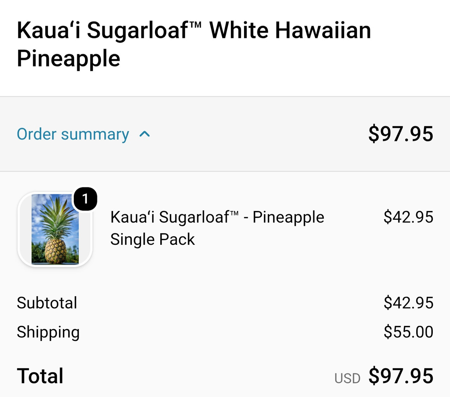Select the Kaua'i Sugarloaf Pineapple Single Pack name
The image size is (450, 397).
point(217,228)
